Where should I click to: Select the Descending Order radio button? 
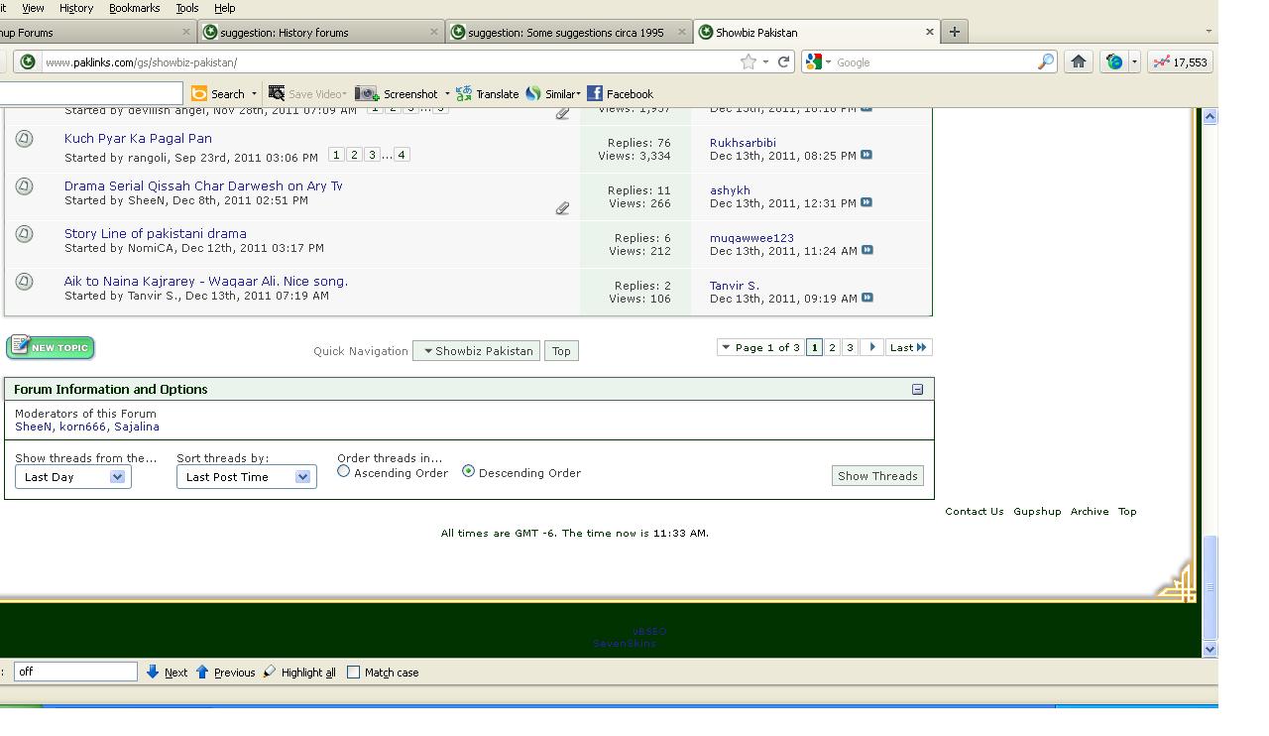click(x=469, y=472)
